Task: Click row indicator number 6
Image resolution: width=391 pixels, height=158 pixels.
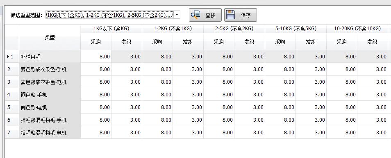Action: (x=12, y=120)
